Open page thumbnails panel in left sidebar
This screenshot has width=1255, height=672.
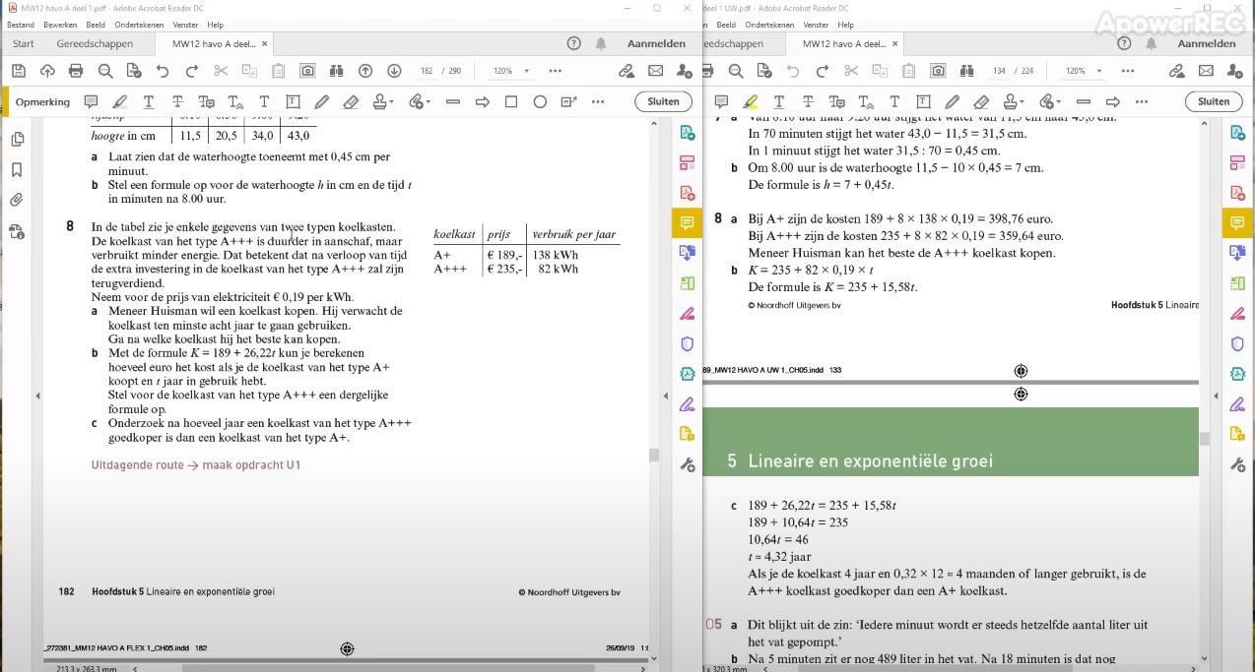[17, 140]
